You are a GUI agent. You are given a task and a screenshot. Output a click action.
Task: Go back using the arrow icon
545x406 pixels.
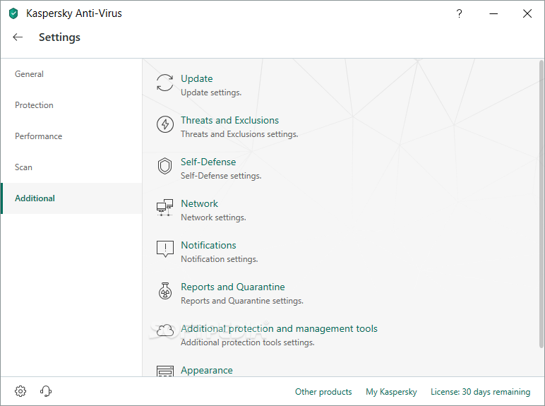click(x=18, y=37)
